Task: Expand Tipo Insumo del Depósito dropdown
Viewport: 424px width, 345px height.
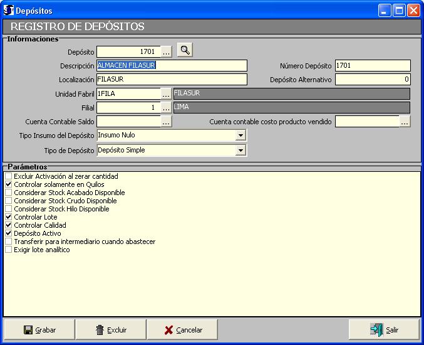Action: pos(240,135)
